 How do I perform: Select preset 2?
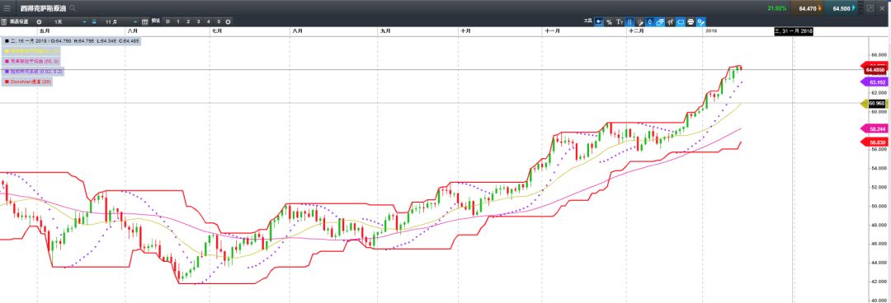click(188, 21)
